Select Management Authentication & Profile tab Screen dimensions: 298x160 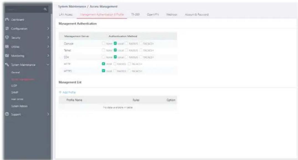click(x=102, y=14)
